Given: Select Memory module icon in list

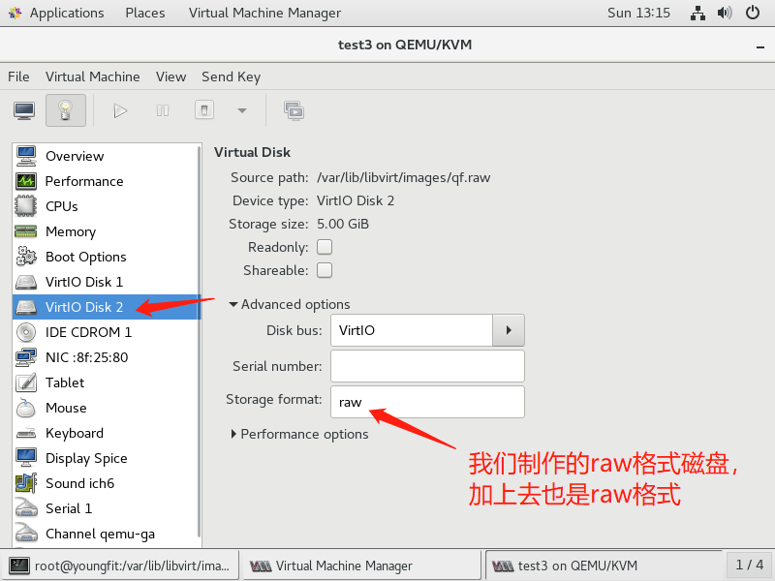Looking at the screenshot, I should [x=26, y=231].
